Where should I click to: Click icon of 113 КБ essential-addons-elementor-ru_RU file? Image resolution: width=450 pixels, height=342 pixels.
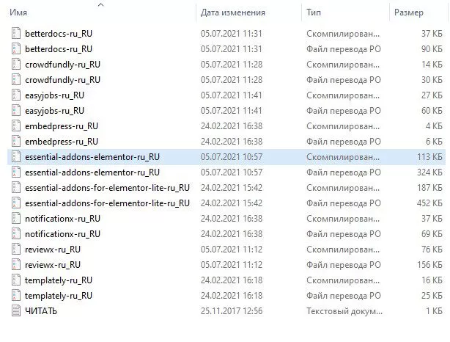pyautogui.click(x=17, y=157)
